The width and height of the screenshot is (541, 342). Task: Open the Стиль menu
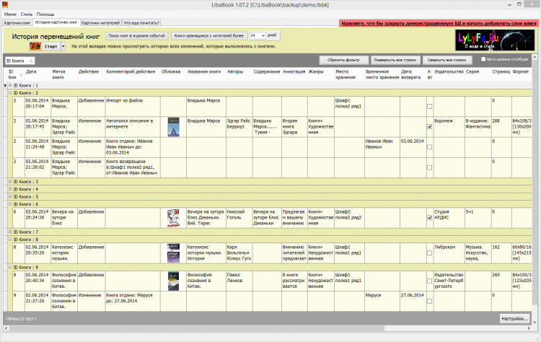[27, 14]
